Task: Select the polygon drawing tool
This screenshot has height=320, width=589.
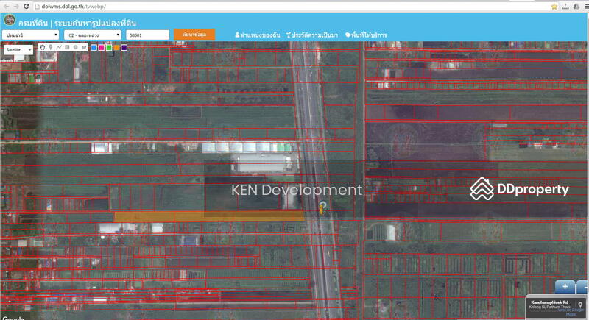Action: [82, 47]
